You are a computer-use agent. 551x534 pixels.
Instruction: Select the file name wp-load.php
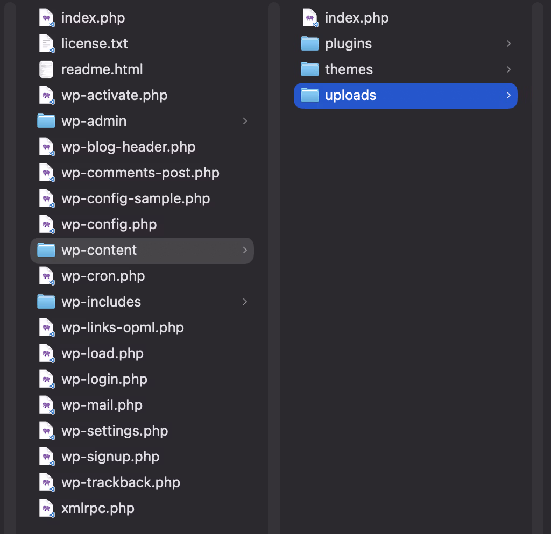pos(103,354)
